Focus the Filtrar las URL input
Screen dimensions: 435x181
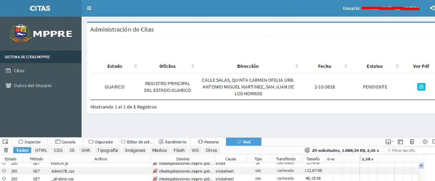[410, 150]
